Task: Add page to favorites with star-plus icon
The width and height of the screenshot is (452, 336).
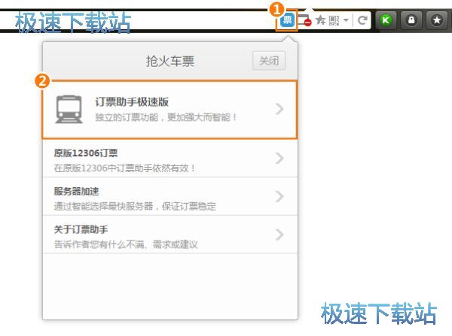Action: click(x=320, y=20)
